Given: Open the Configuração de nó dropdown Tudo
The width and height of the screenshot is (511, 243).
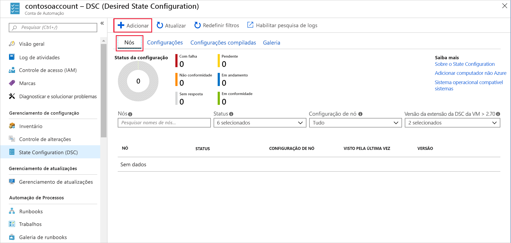Looking at the screenshot, I should 355,123.
